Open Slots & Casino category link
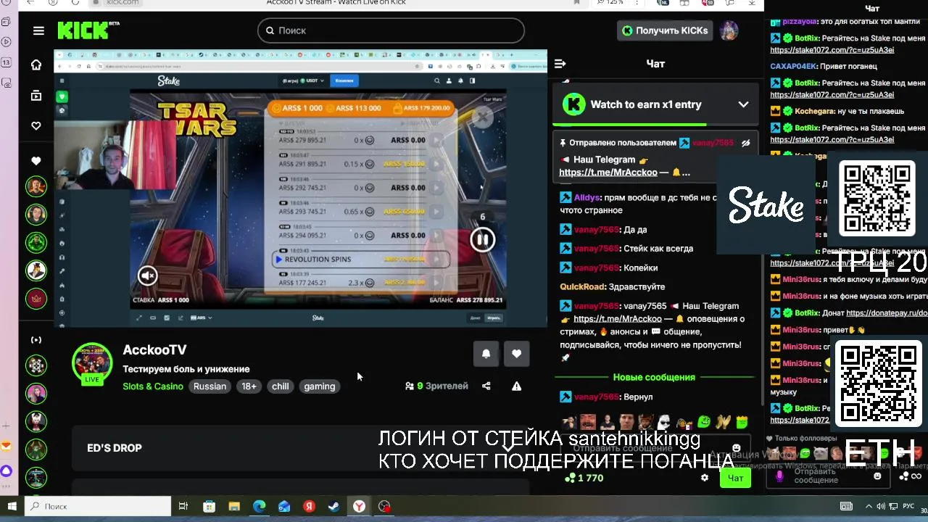Screen dimensions: 928x522 tap(153, 386)
